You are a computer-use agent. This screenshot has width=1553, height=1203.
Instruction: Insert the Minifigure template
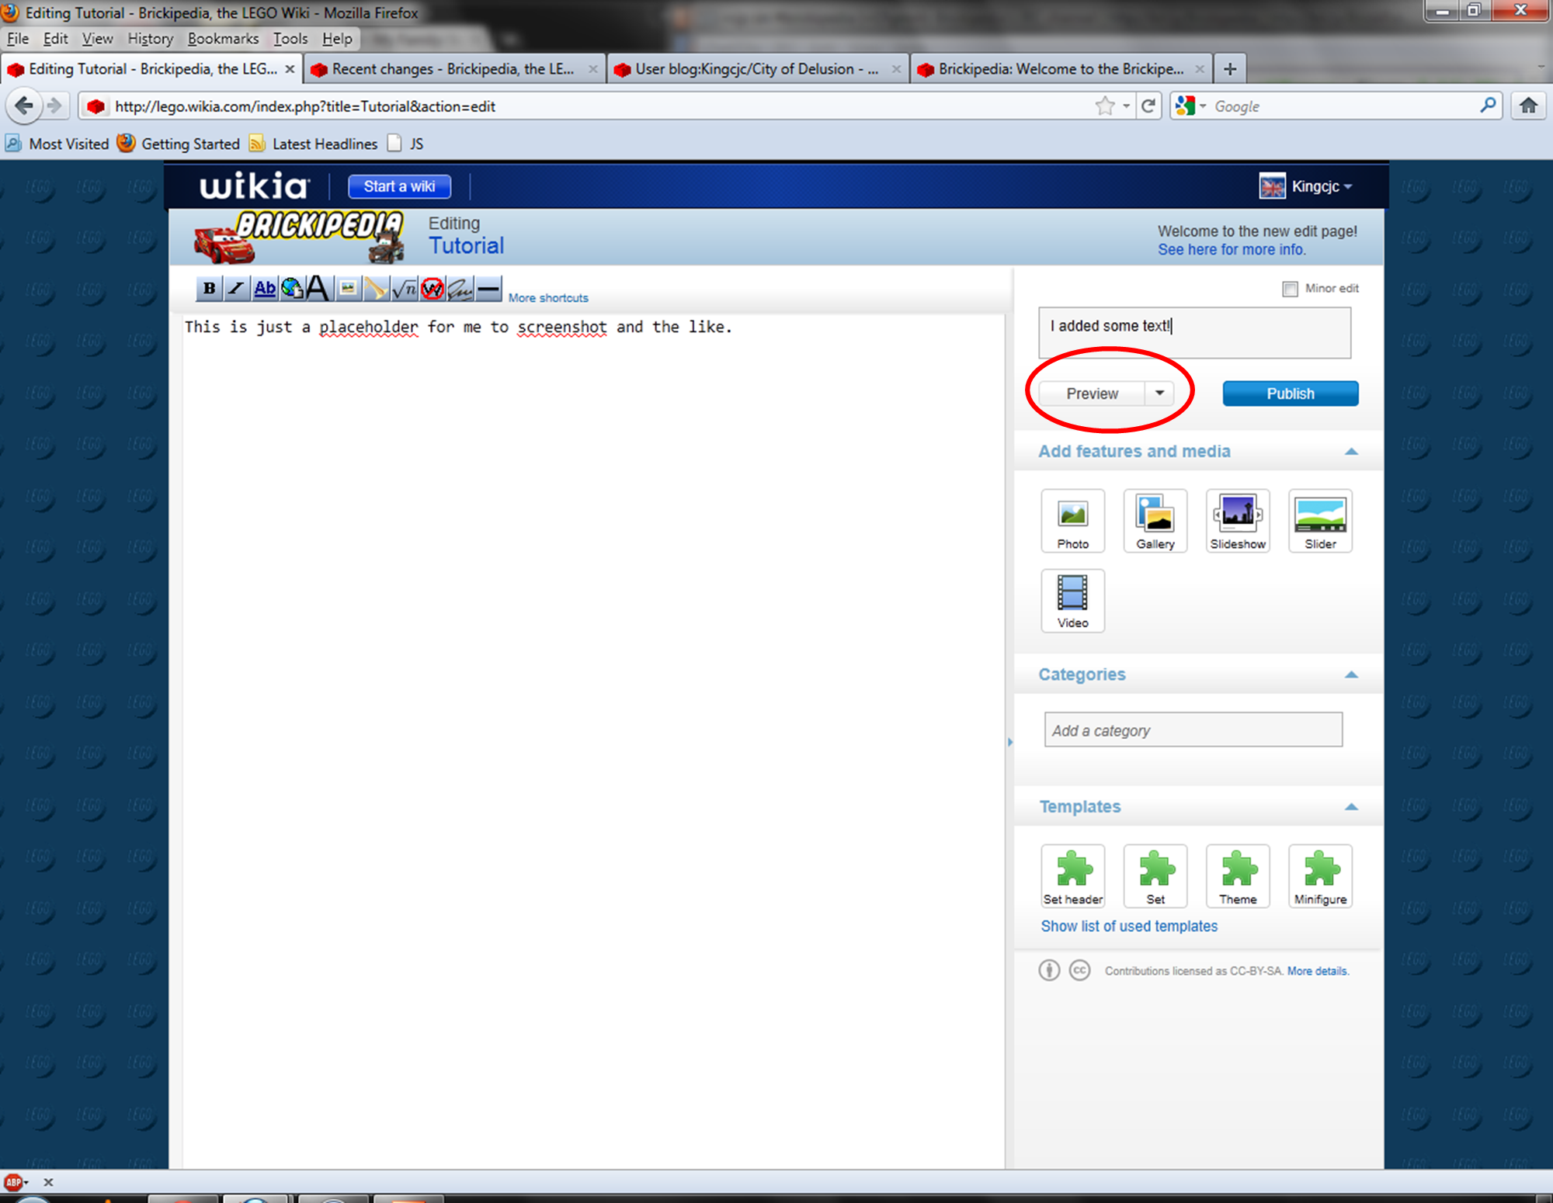[x=1319, y=876]
